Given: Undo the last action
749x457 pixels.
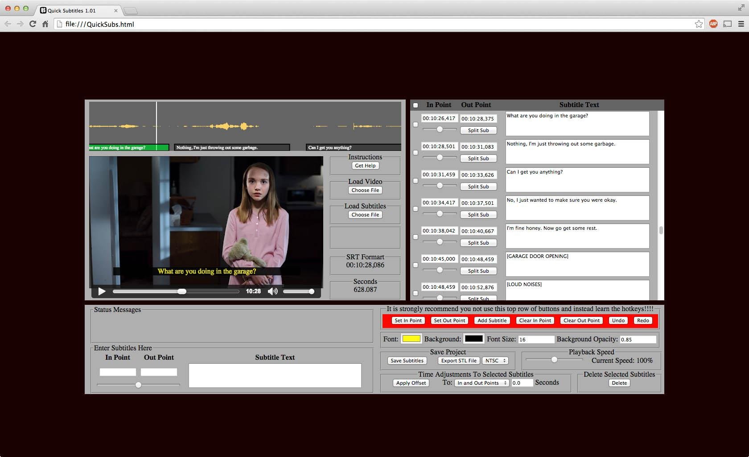Looking at the screenshot, I should (618, 320).
